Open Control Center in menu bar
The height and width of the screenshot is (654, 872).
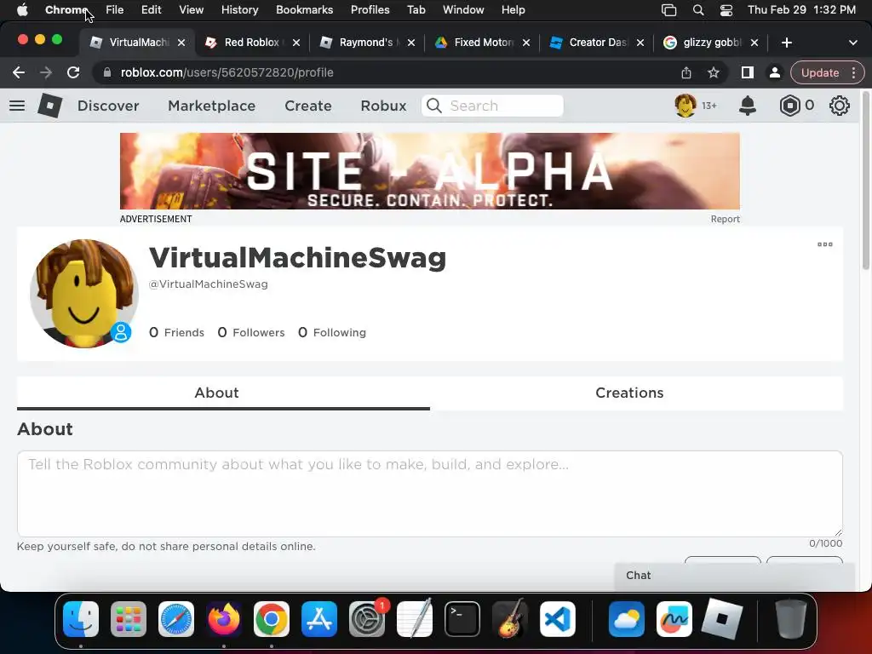coord(726,10)
